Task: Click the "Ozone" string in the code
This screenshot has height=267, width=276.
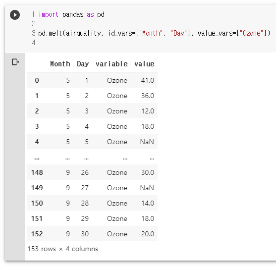Action: click(x=252, y=33)
